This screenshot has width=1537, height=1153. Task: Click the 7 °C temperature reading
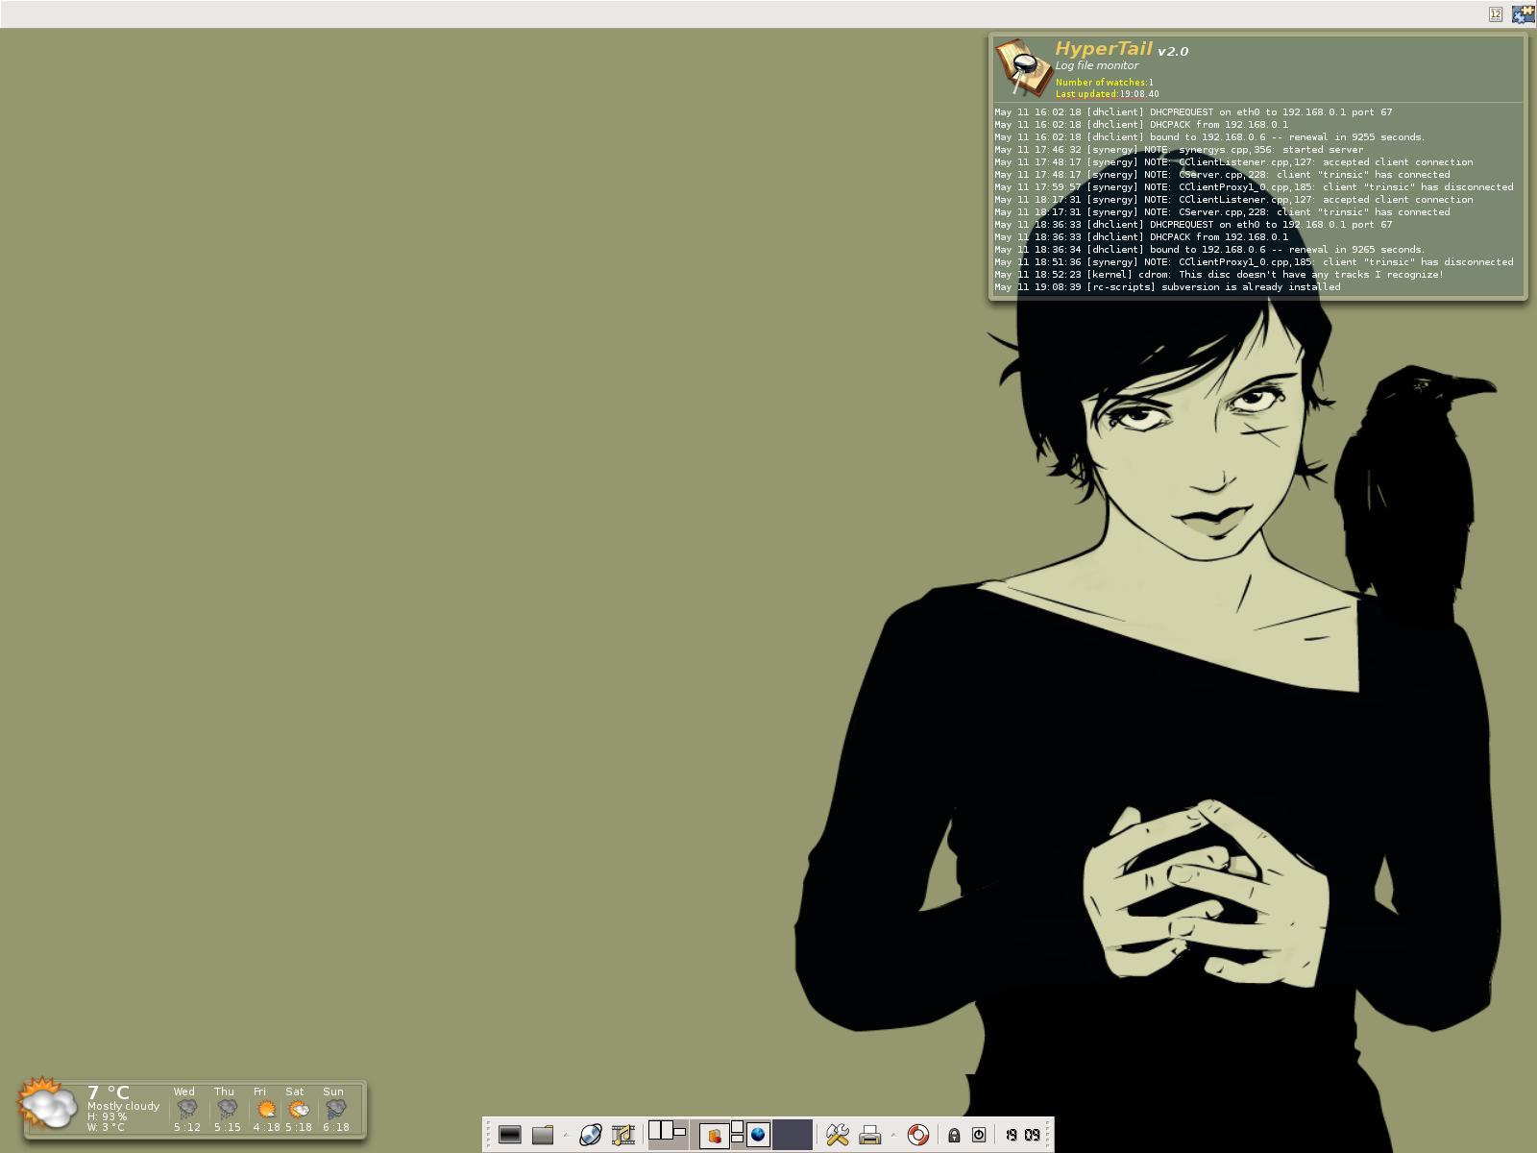[108, 1092]
